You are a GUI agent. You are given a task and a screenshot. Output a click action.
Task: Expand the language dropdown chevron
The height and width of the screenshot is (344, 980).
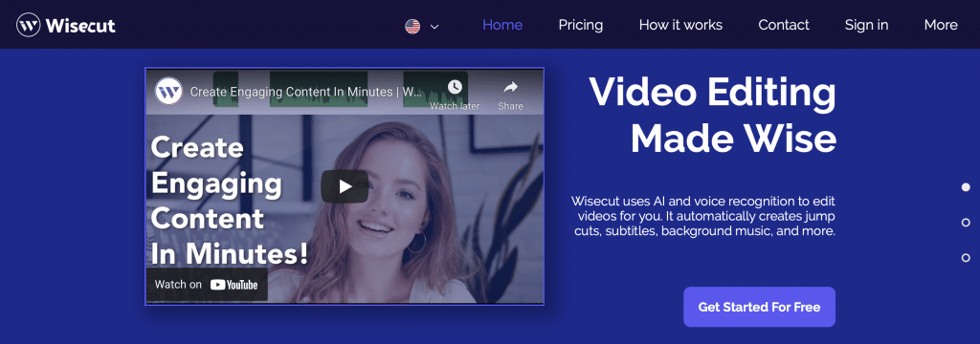point(435,27)
